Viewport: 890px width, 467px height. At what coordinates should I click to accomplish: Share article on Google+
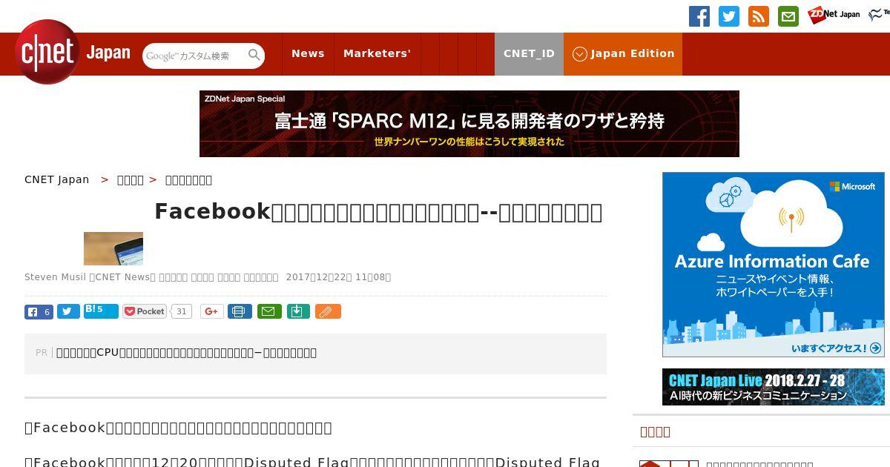212,311
